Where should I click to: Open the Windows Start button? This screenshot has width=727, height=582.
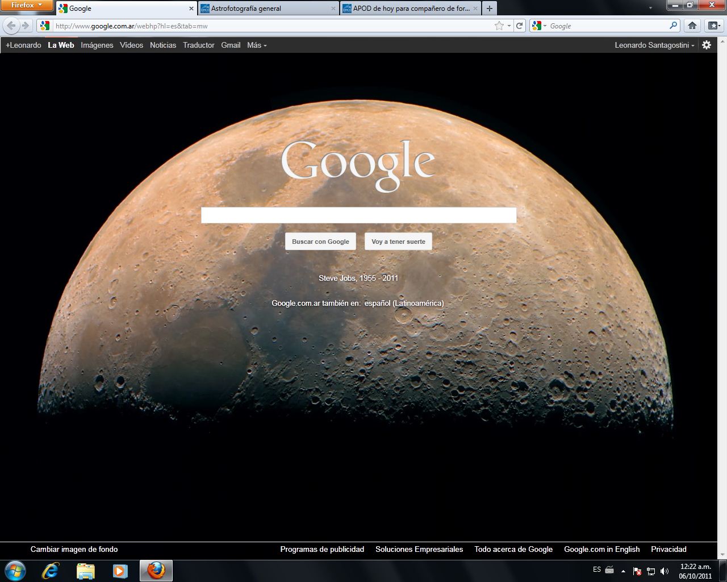pyautogui.click(x=15, y=571)
